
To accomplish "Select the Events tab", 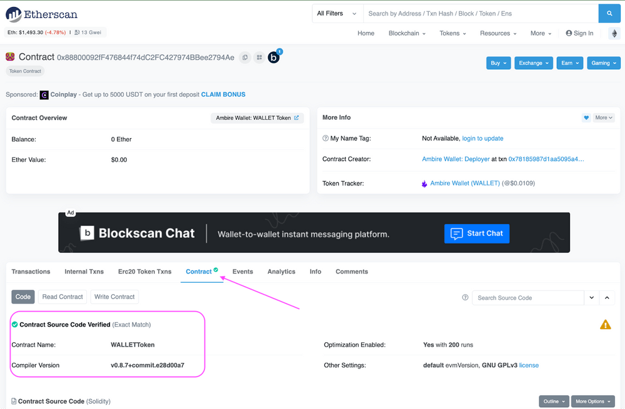I will click(242, 272).
